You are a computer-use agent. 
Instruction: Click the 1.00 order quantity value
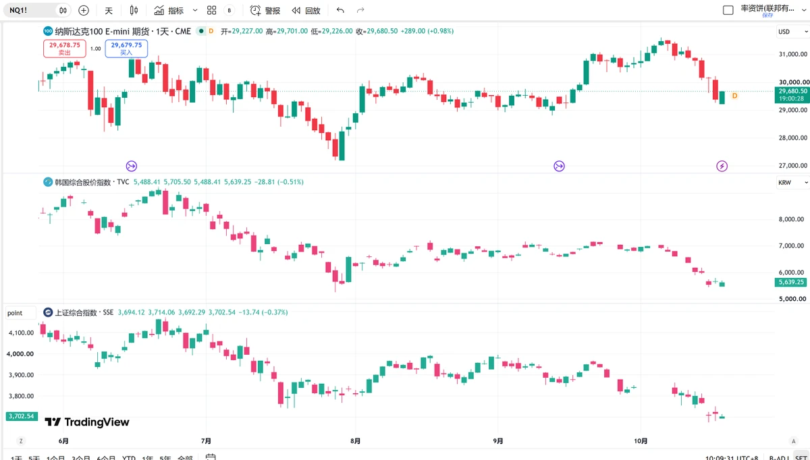point(95,49)
